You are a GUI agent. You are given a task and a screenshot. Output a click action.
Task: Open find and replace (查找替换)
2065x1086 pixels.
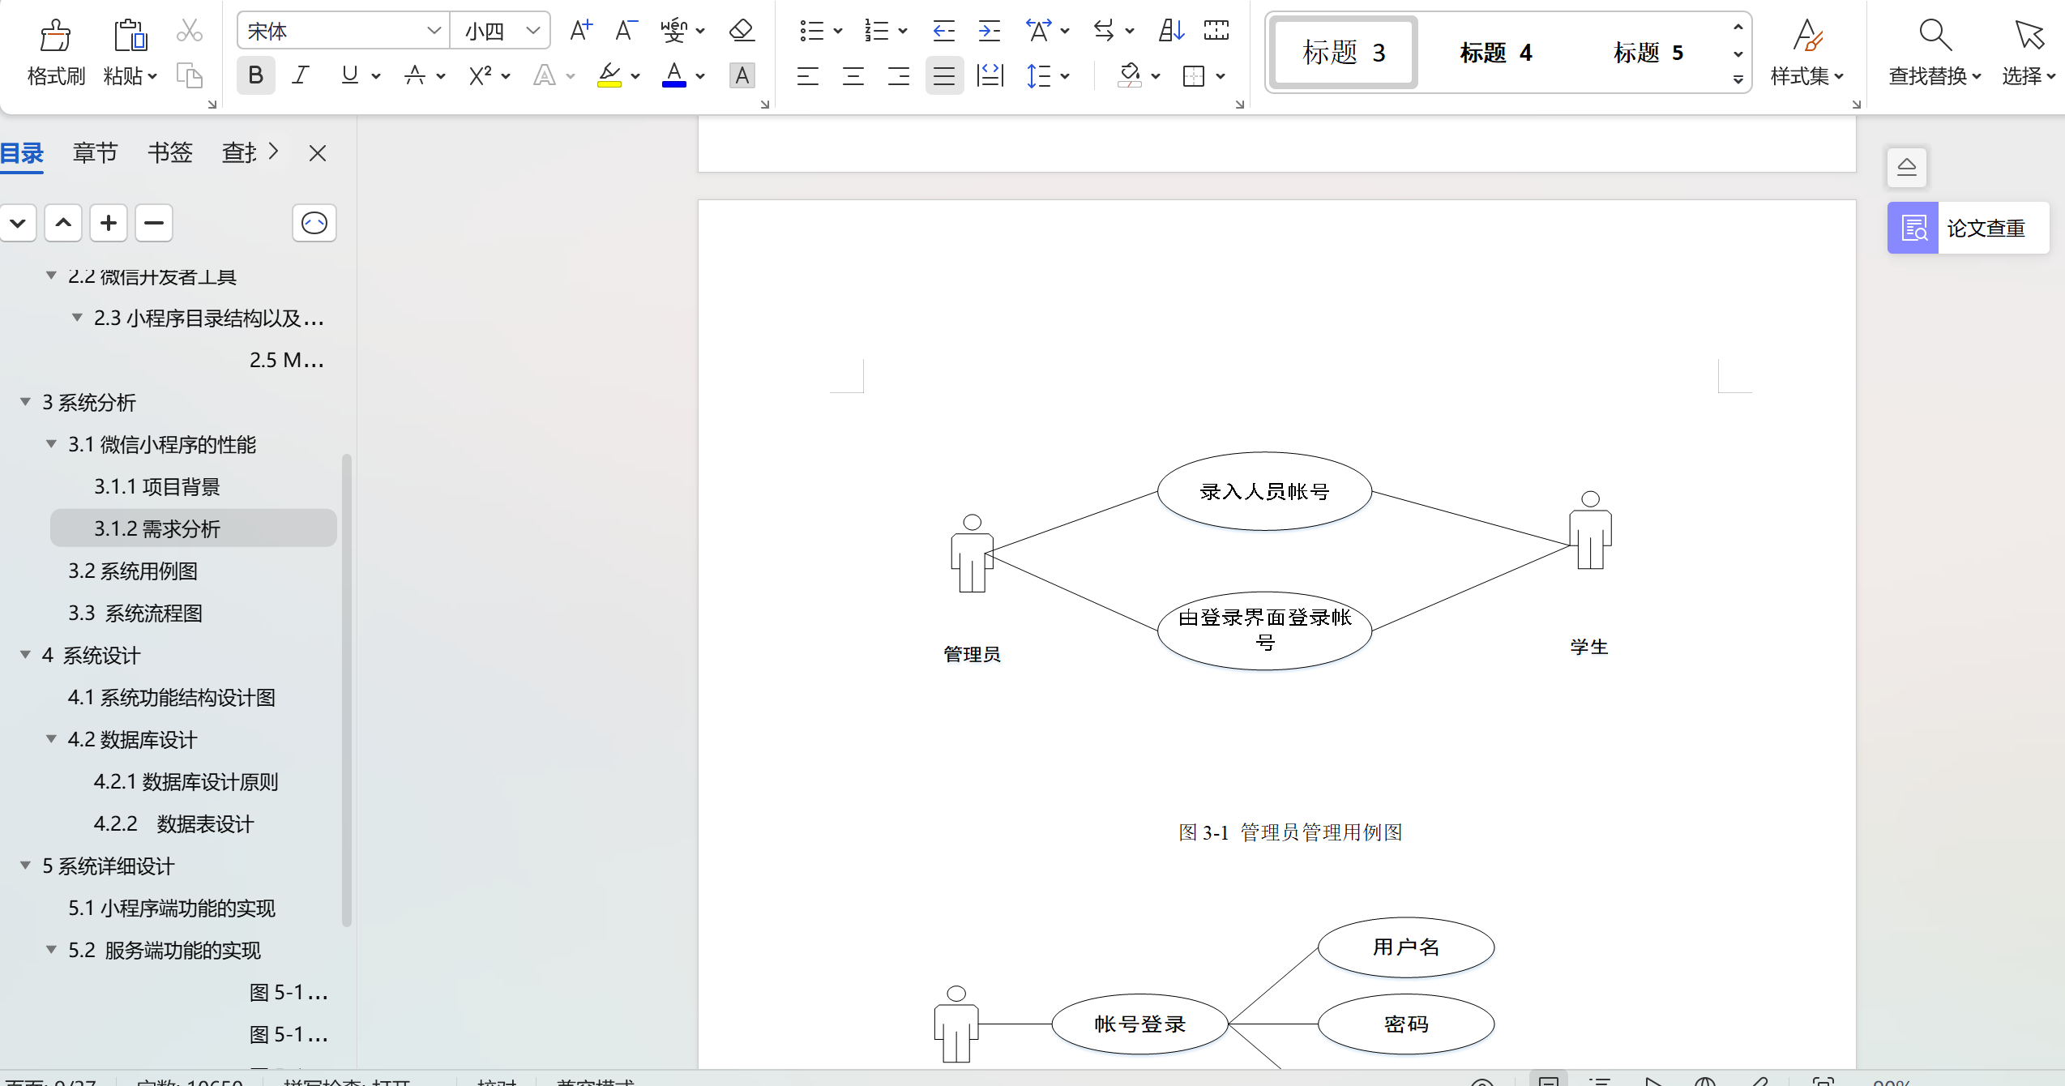pyautogui.click(x=1935, y=53)
